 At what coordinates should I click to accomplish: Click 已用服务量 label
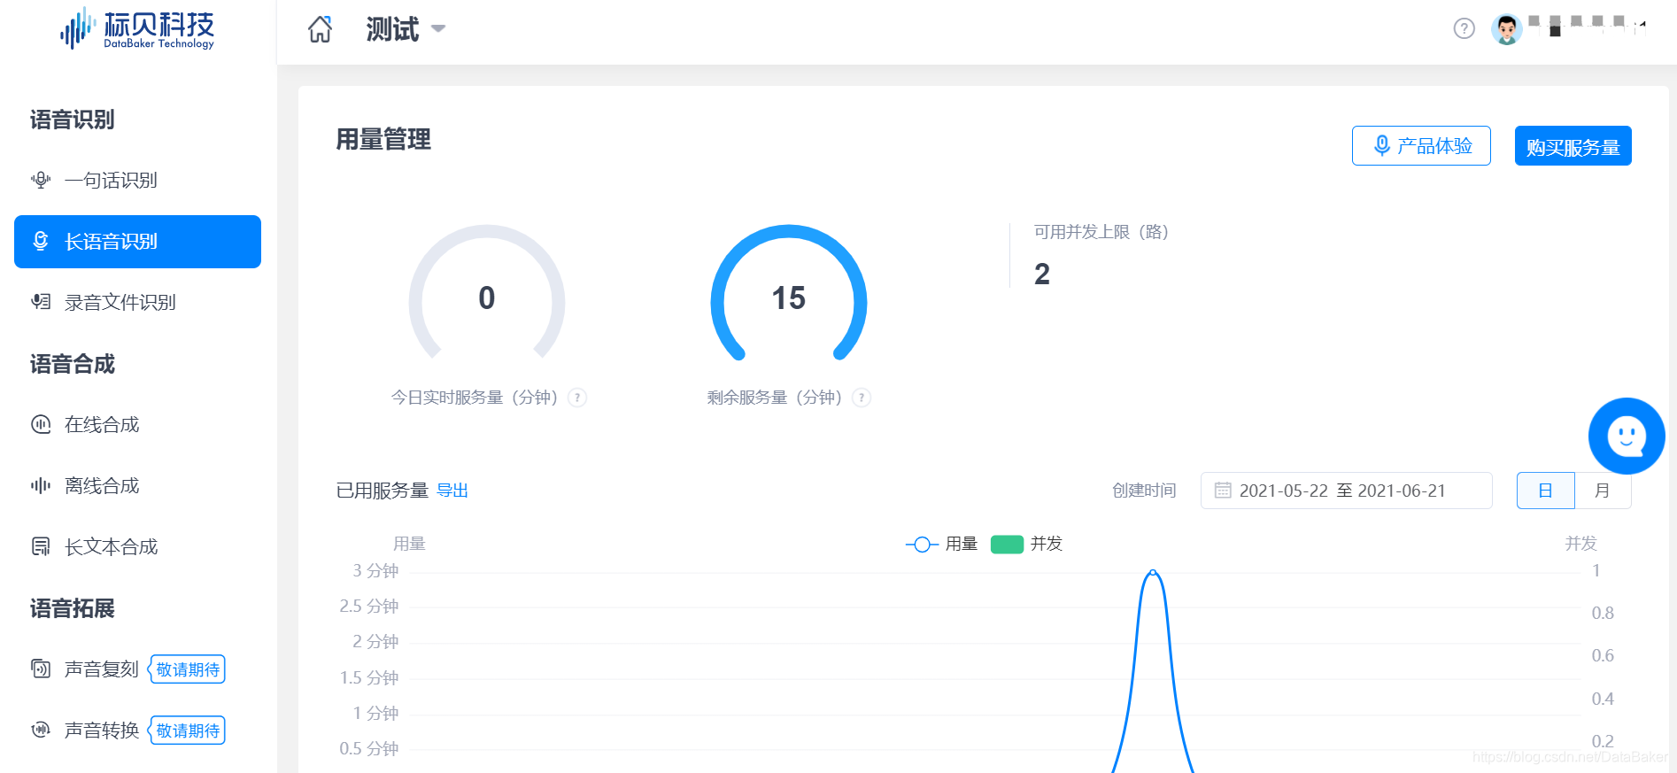(383, 491)
